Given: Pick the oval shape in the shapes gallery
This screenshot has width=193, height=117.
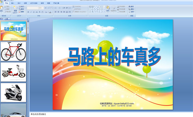Looking at the screenshot, I should (x=102, y=7).
